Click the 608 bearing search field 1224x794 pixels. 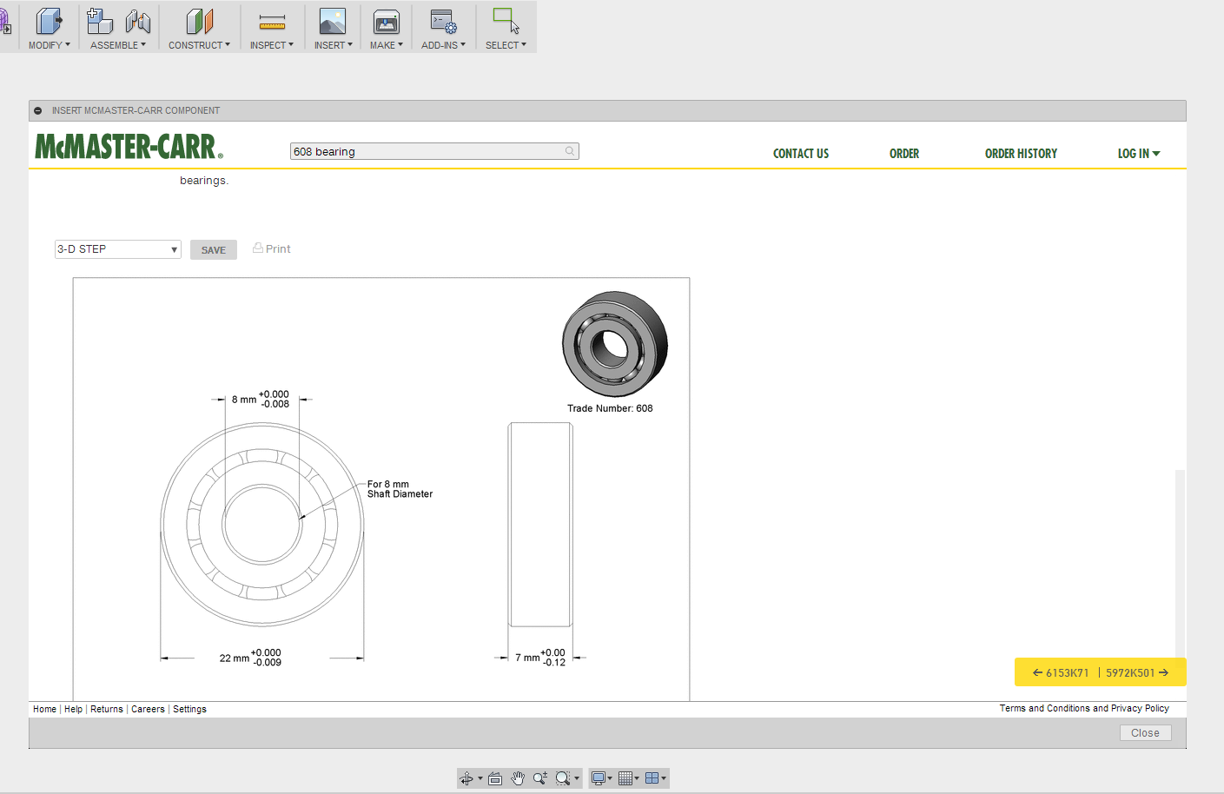click(x=434, y=151)
